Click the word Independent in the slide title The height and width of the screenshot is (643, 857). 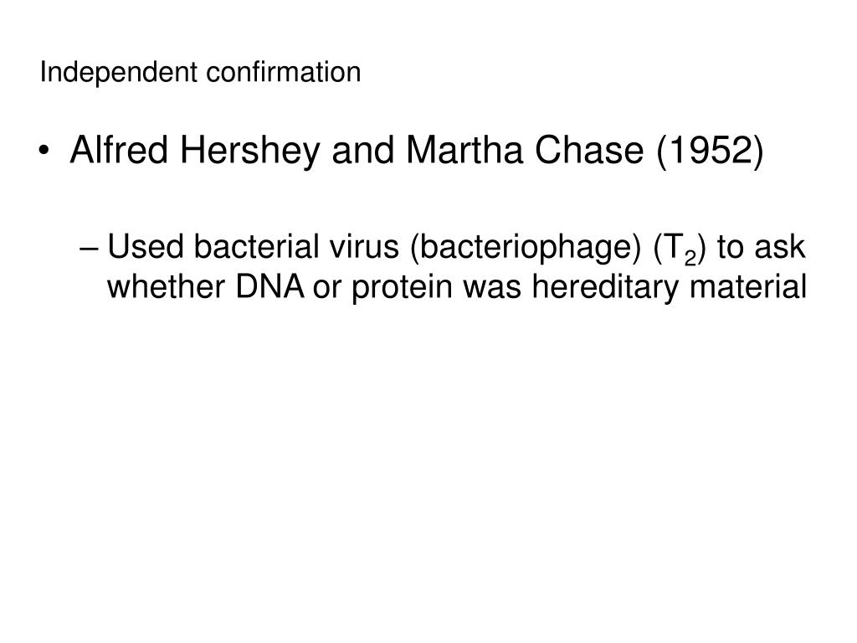[x=119, y=73]
